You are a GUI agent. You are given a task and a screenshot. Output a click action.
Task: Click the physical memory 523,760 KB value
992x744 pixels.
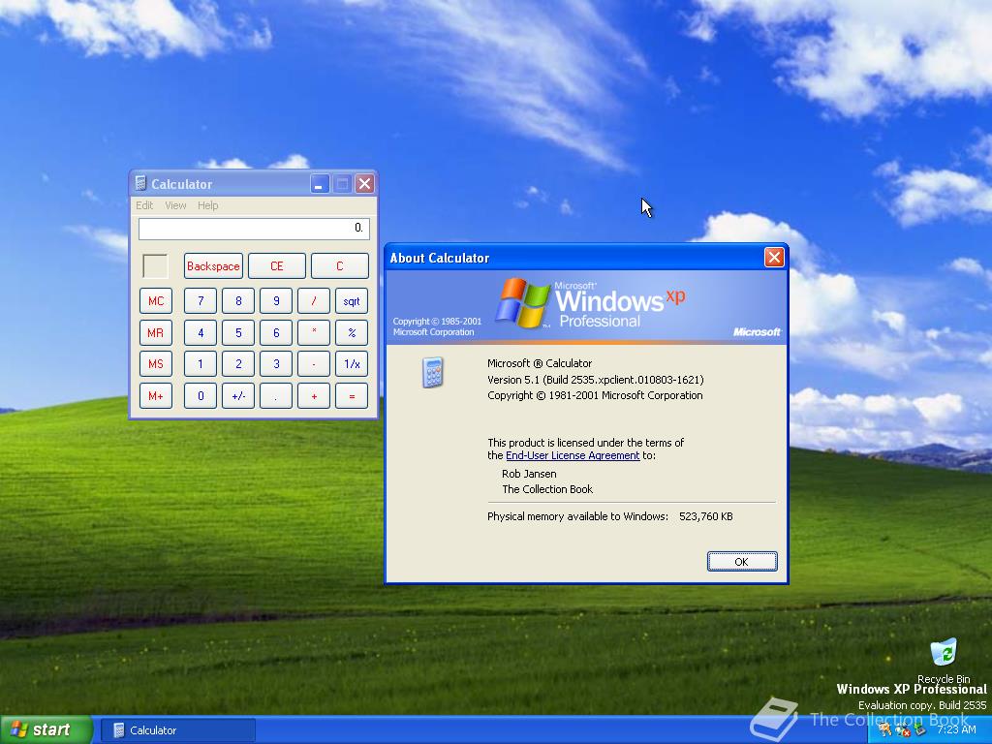[x=706, y=516]
